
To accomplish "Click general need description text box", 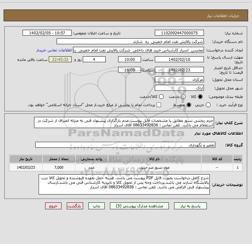I will tap(124, 122).
